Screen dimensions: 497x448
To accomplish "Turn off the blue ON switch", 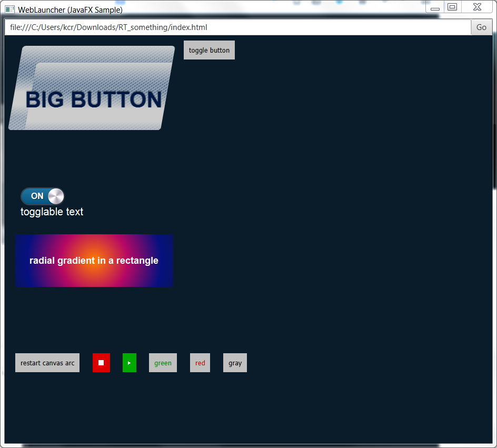I will 42,196.
